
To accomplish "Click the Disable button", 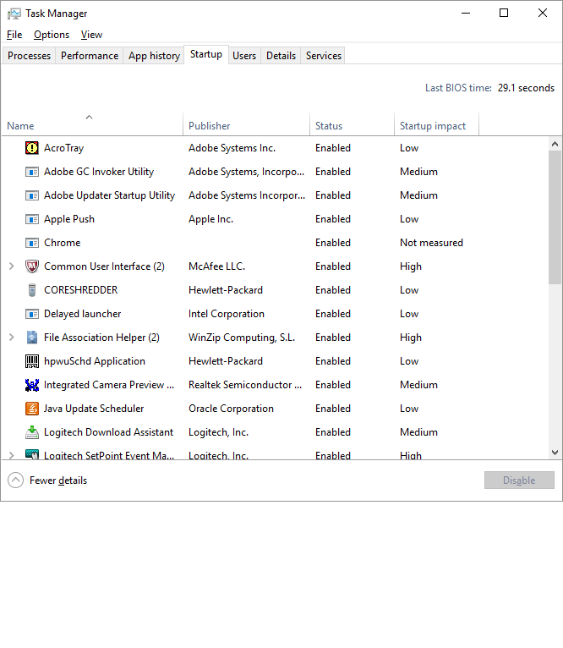I will pyautogui.click(x=519, y=481).
